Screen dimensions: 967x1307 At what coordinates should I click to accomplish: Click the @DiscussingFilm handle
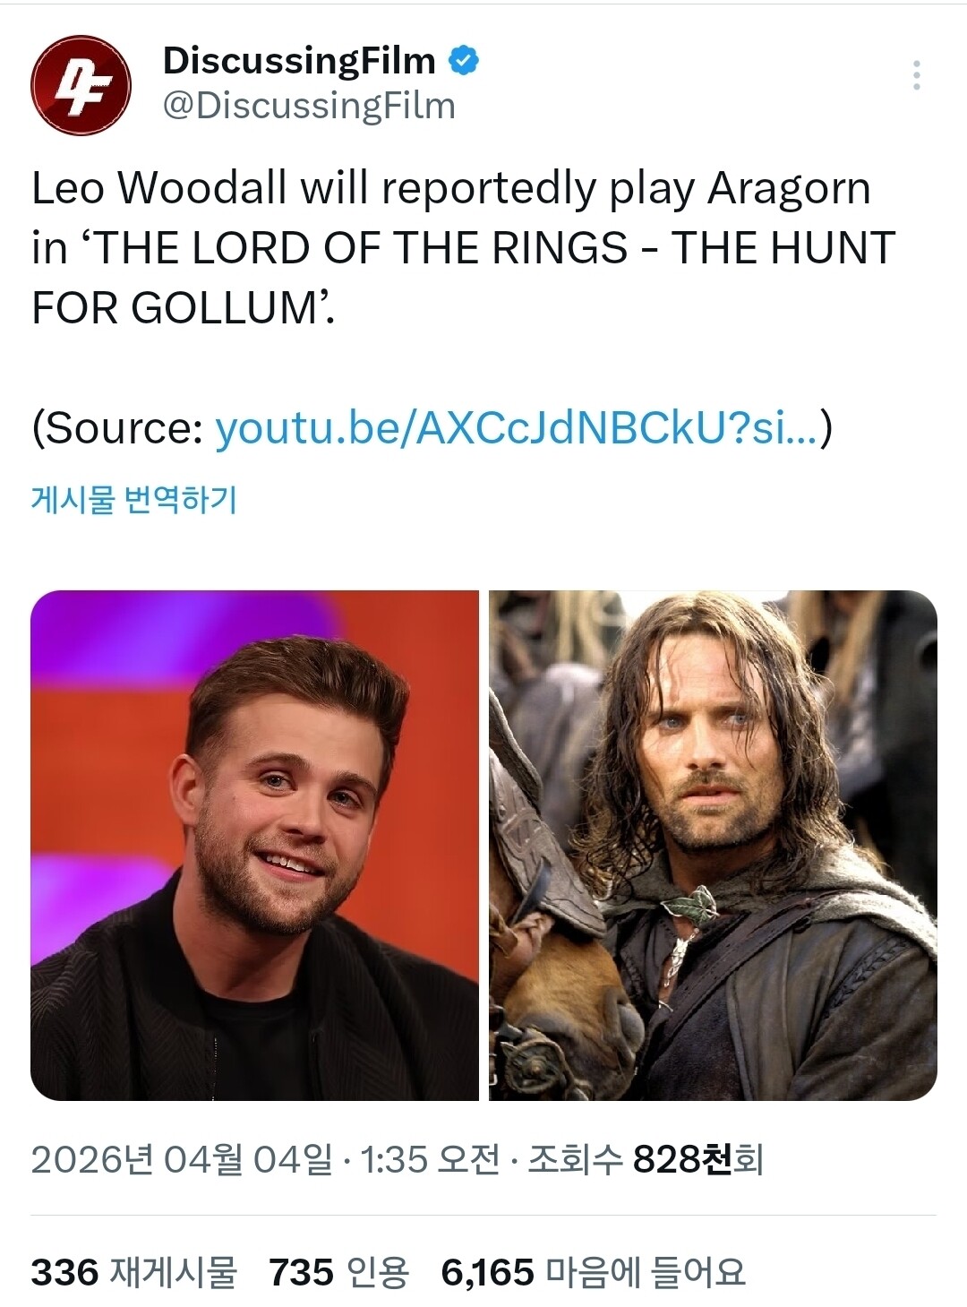click(309, 106)
